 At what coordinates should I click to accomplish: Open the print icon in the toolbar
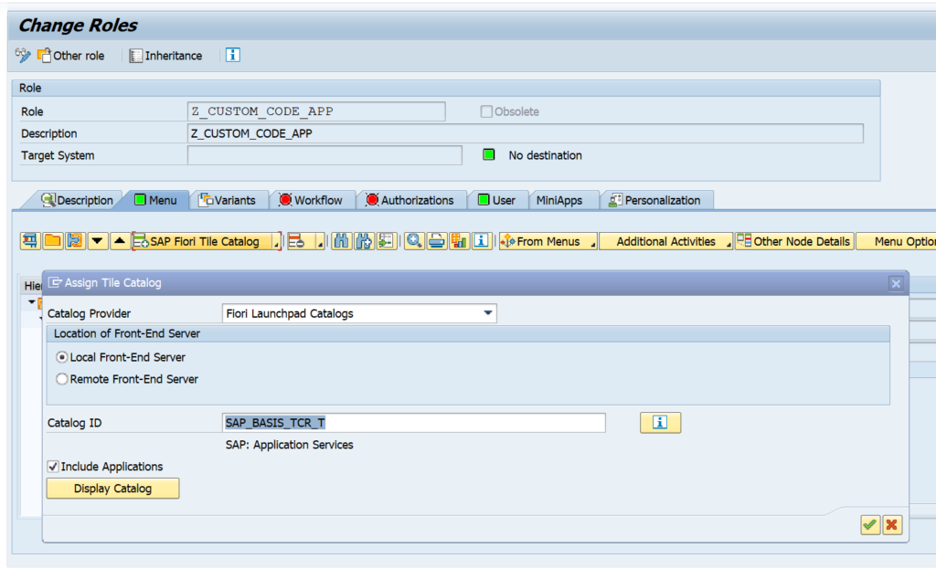[x=435, y=241]
